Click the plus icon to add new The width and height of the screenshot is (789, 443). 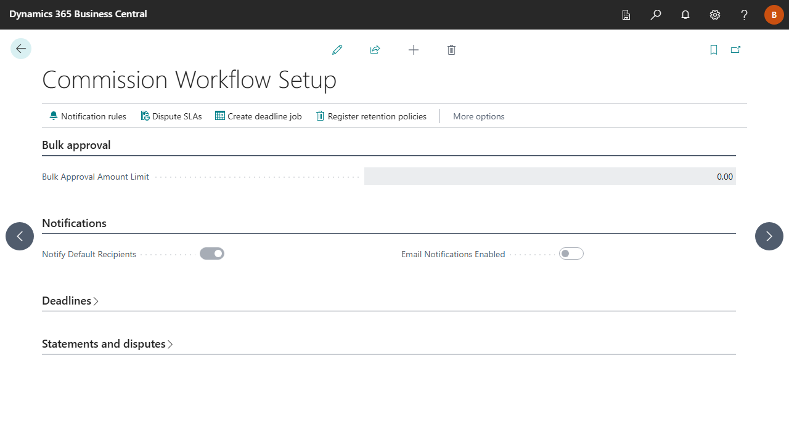(414, 50)
